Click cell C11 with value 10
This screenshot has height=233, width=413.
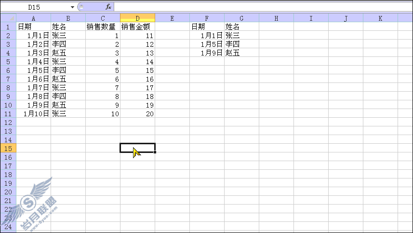tap(103, 113)
